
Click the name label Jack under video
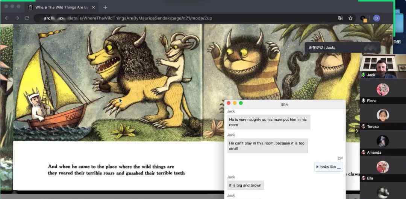(x=371, y=75)
